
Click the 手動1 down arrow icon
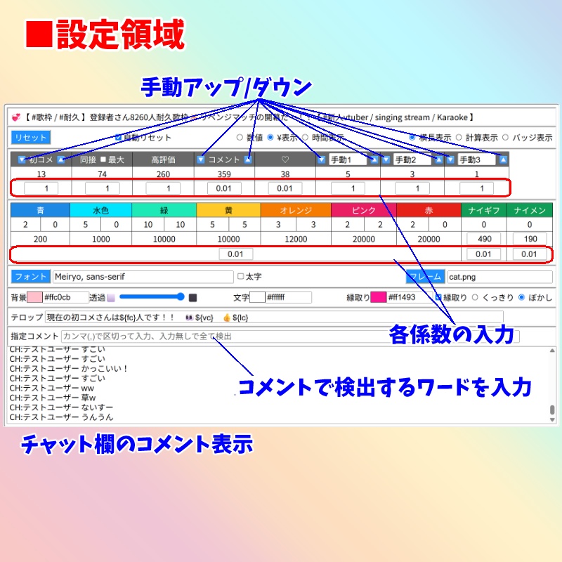click(322, 159)
